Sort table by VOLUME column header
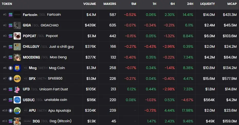Image resolution: width=239 pixels, height=125 pixels. pyautogui.click(x=90, y=4)
